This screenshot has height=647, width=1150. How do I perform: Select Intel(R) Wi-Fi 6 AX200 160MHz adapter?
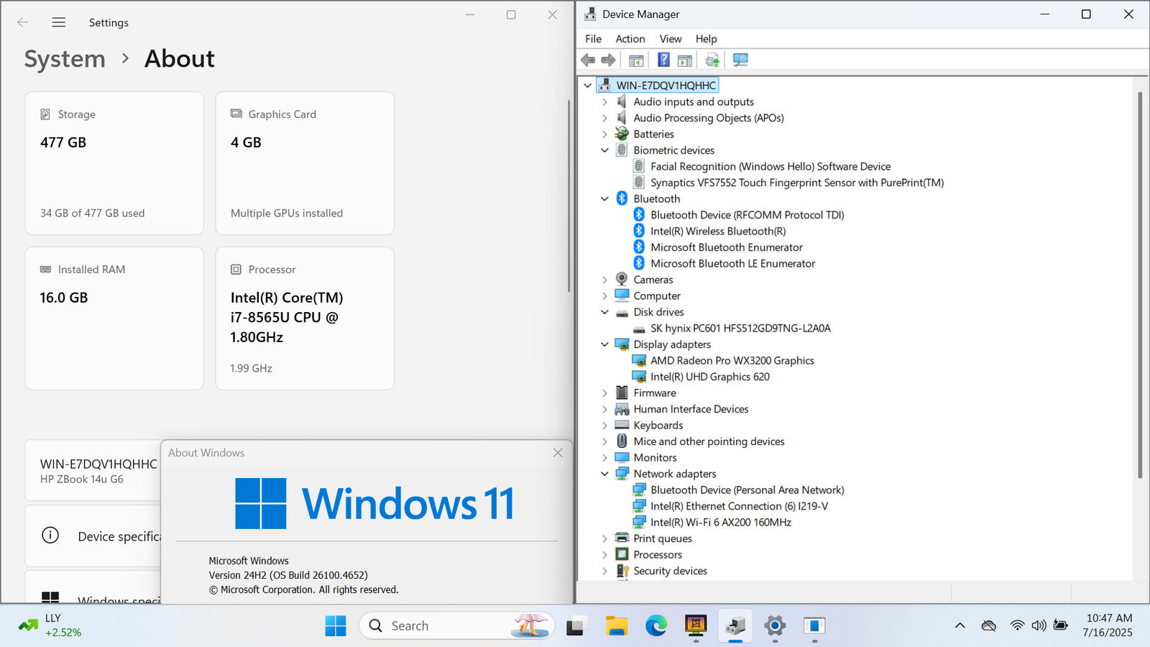click(x=720, y=523)
